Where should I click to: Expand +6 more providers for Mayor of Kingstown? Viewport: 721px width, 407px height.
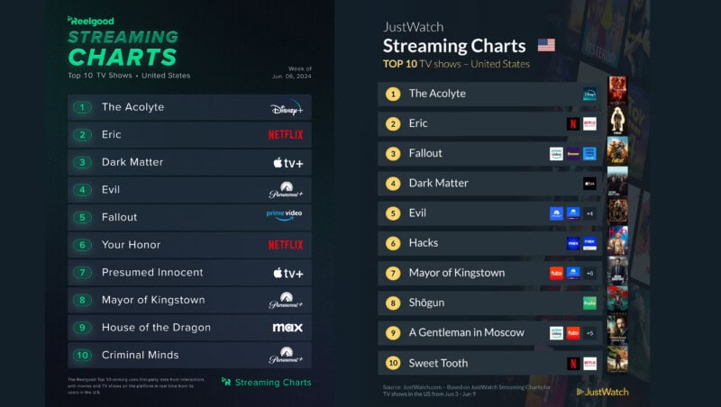(589, 273)
